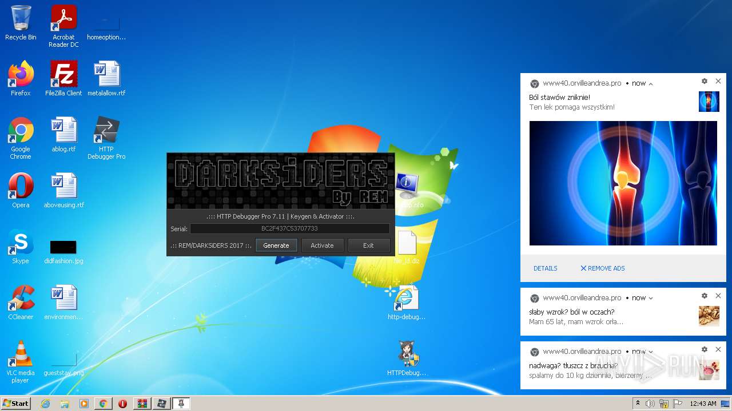The width and height of the screenshot is (732, 411).
Task: Open the http-debug... Internet shortcut
Action: [407, 302]
